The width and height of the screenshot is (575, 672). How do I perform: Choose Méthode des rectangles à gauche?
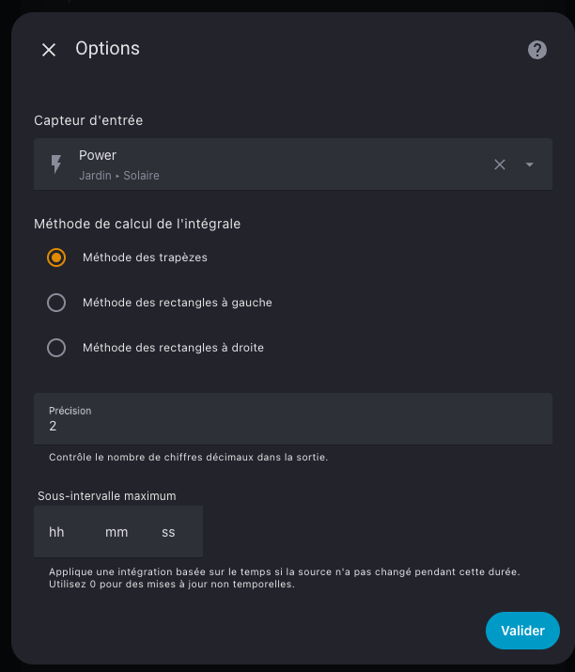56,303
